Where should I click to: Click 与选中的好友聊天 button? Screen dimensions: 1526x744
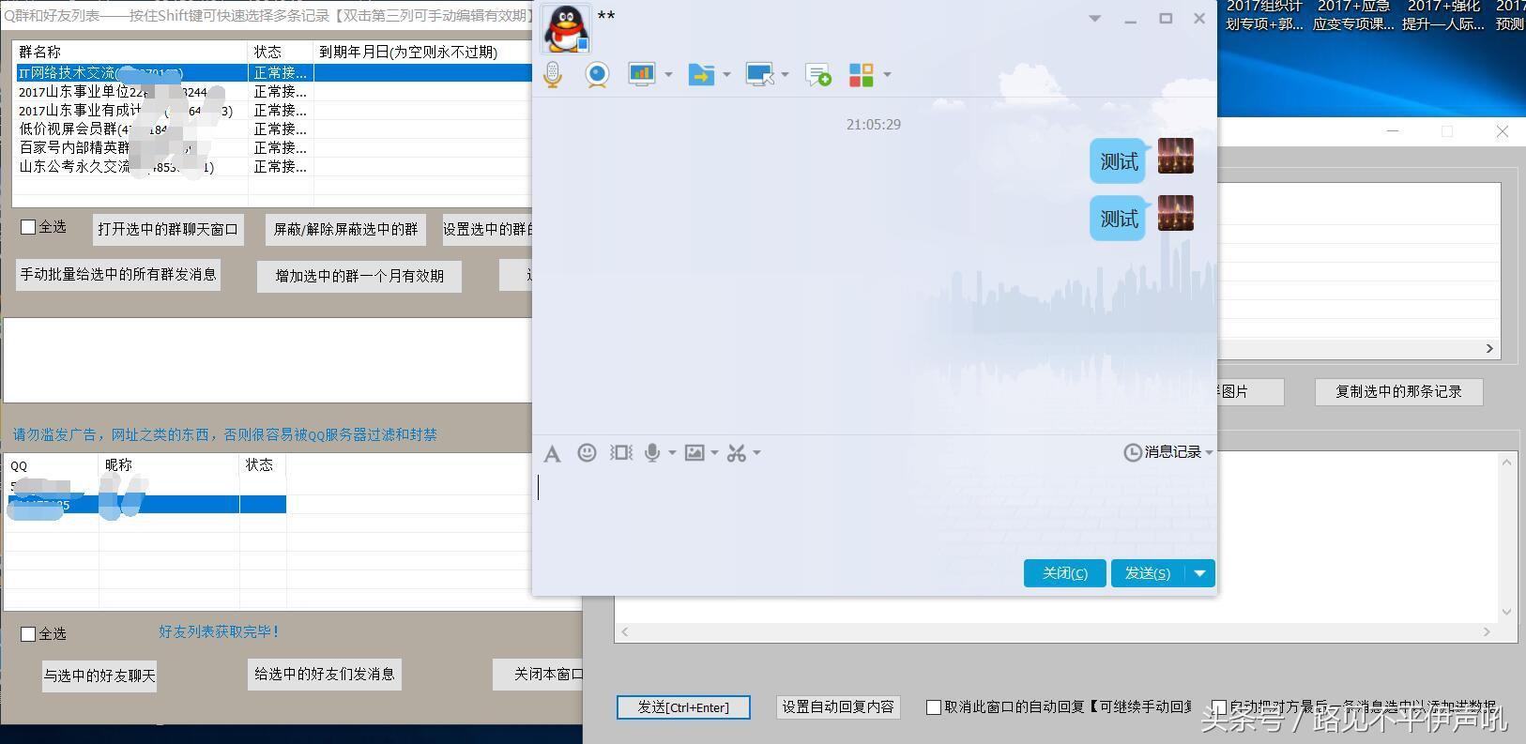click(99, 676)
